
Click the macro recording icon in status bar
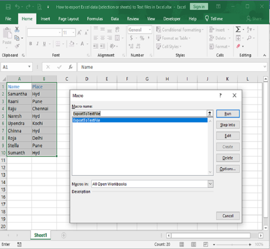pos(19,244)
